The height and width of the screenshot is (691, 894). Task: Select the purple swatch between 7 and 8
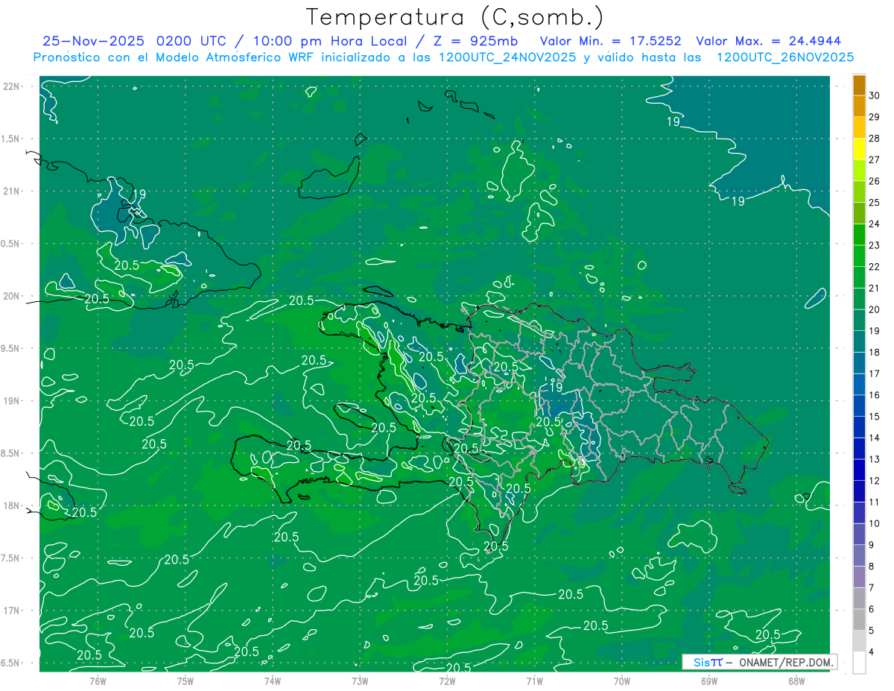[859, 577]
